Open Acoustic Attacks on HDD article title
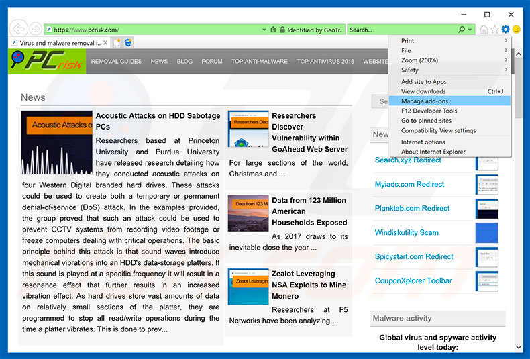The image size is (530, 359). [x=158, y=121]
